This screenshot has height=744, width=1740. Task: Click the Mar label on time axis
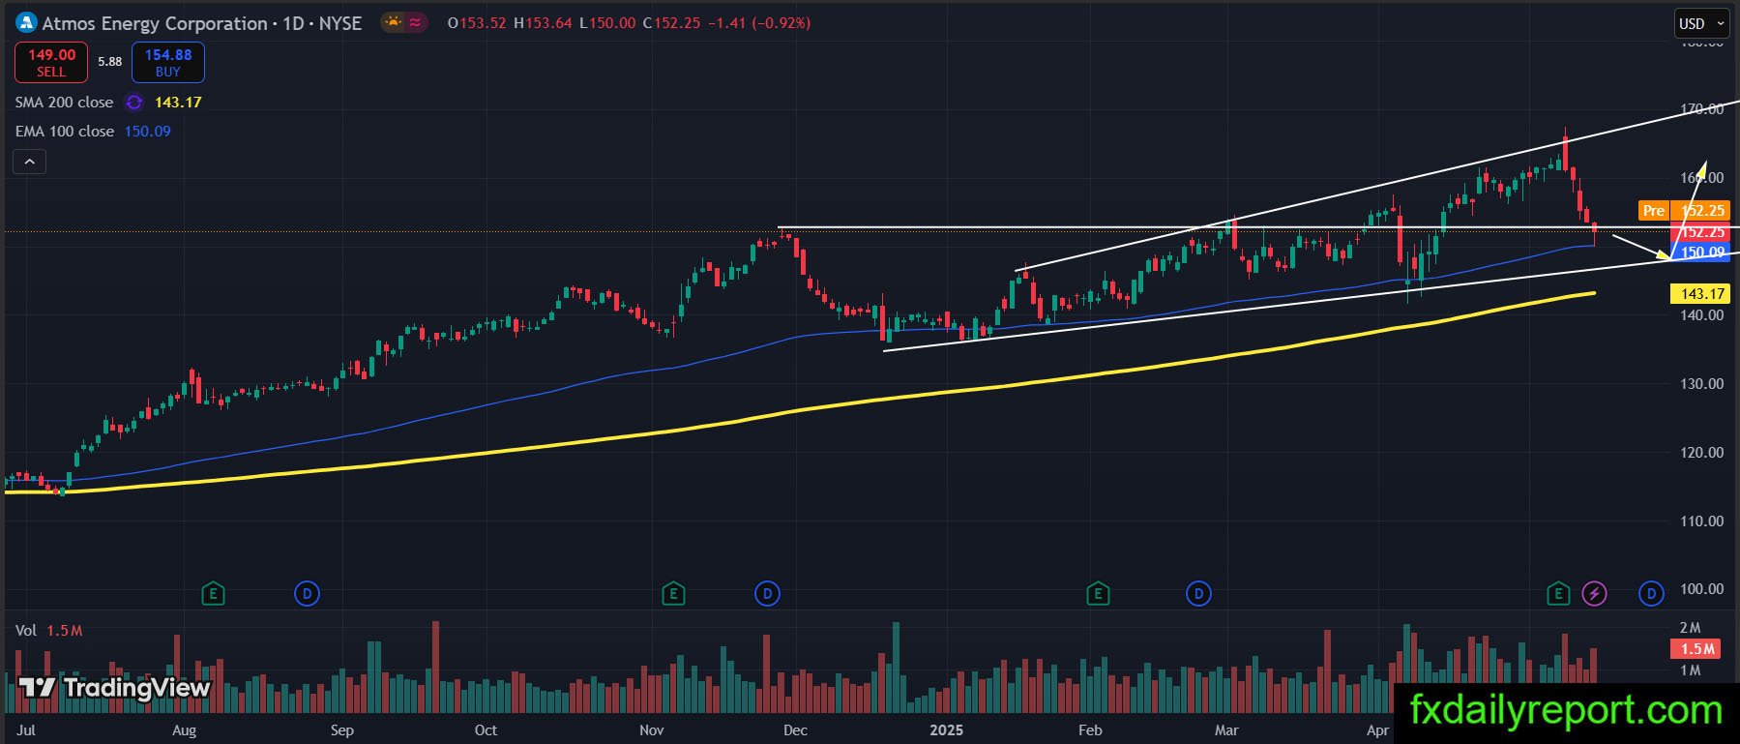pyautogui.click(x=1226, y=730)
